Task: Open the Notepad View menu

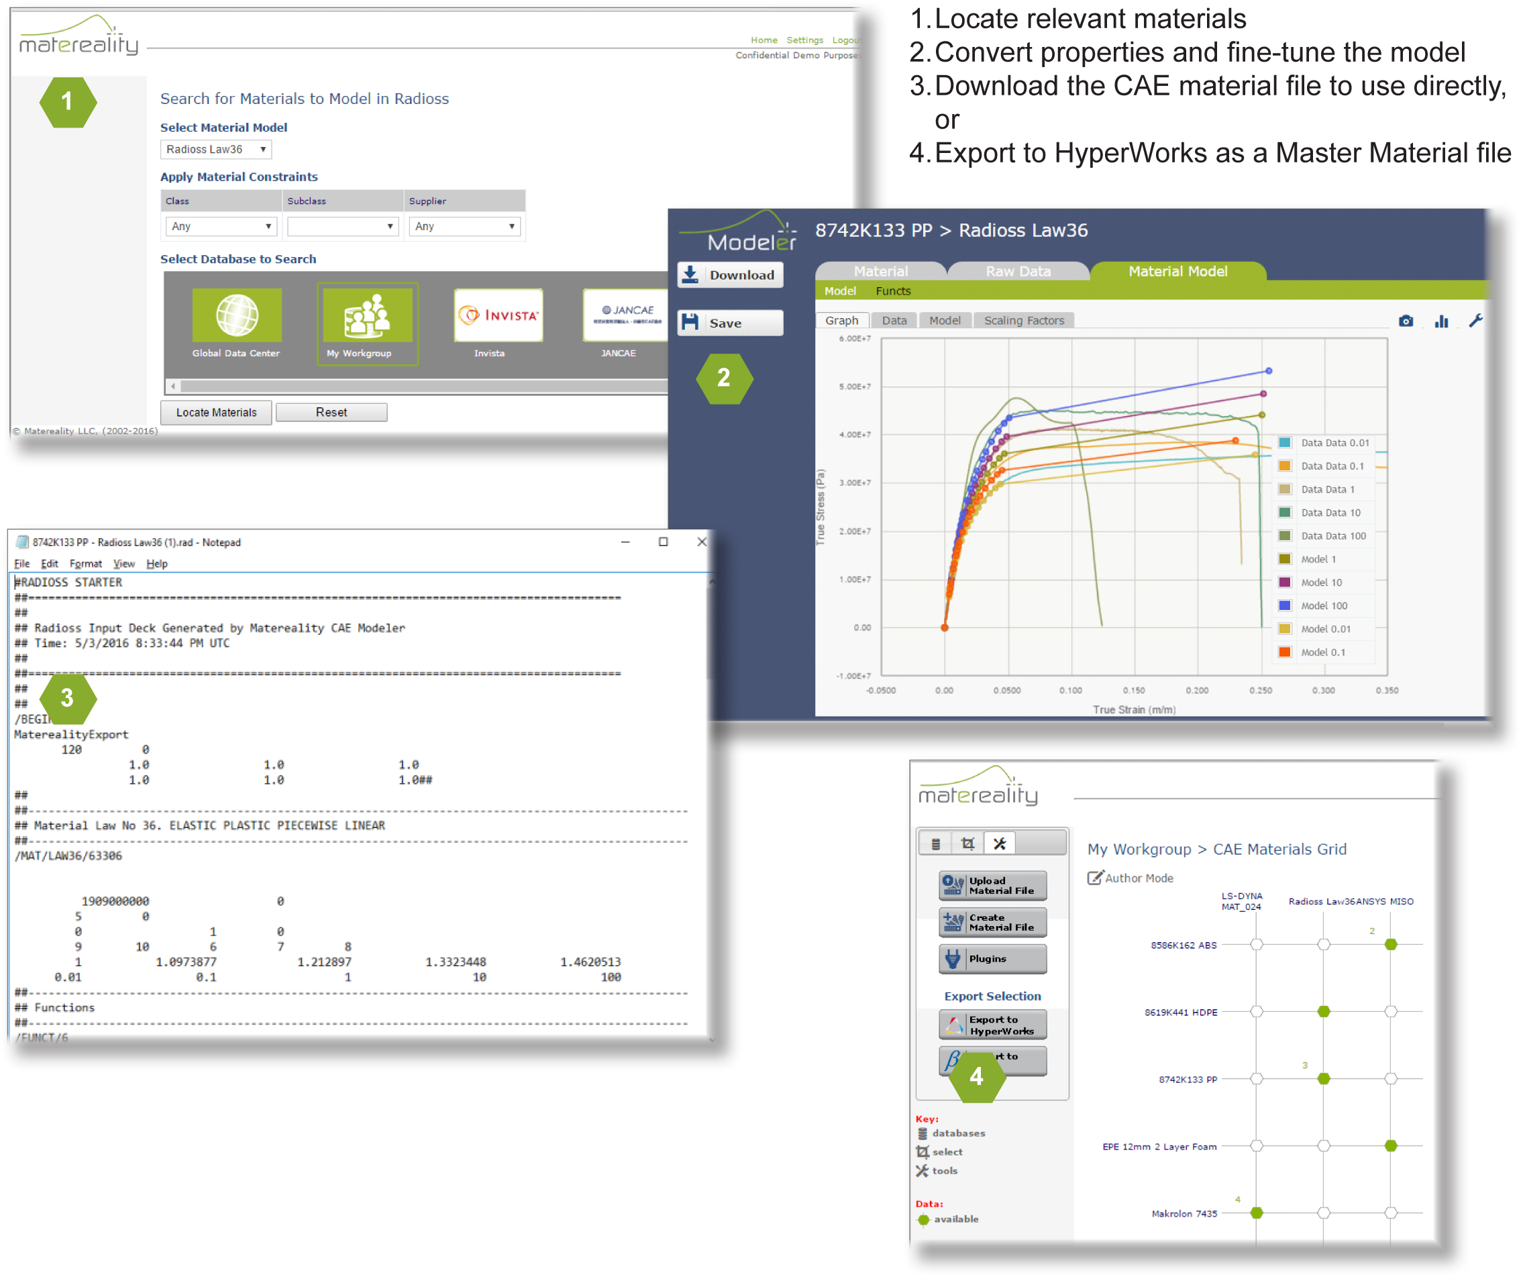Action: pos(124,564)
